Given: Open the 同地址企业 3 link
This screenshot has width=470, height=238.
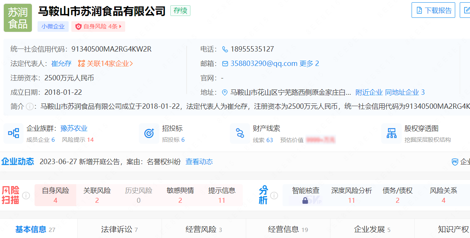Looking at the screenshot, I should point(405,92).
